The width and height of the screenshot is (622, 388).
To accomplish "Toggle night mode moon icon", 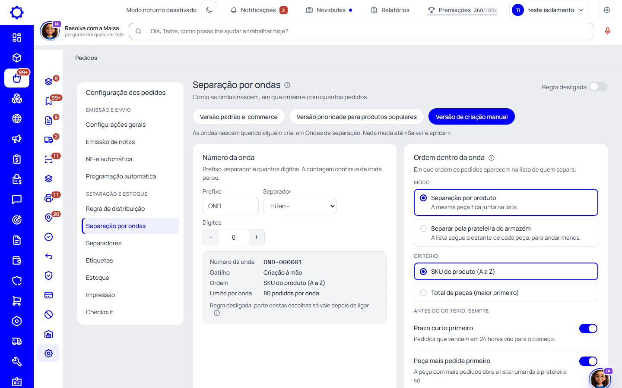I will 209,10.
